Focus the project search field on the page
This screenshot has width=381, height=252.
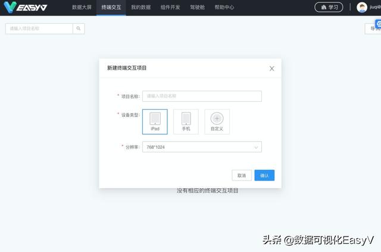tap(39, 29)
